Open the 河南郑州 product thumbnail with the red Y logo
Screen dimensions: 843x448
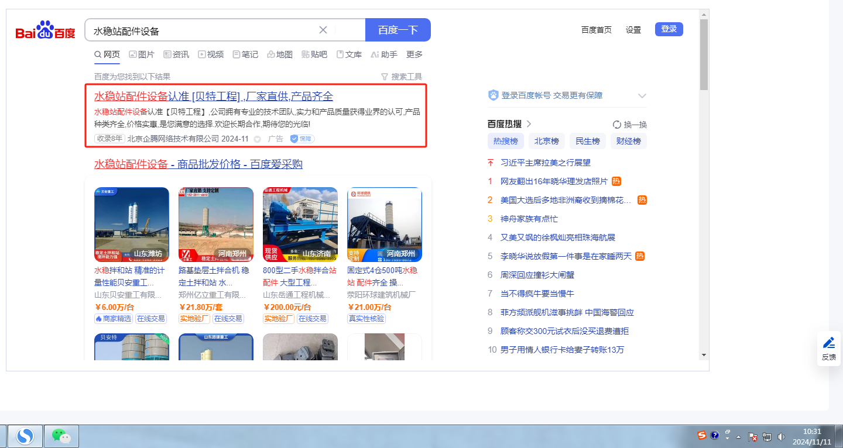point(216,225)
